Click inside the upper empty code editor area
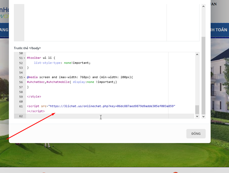 tap(95, 23)
